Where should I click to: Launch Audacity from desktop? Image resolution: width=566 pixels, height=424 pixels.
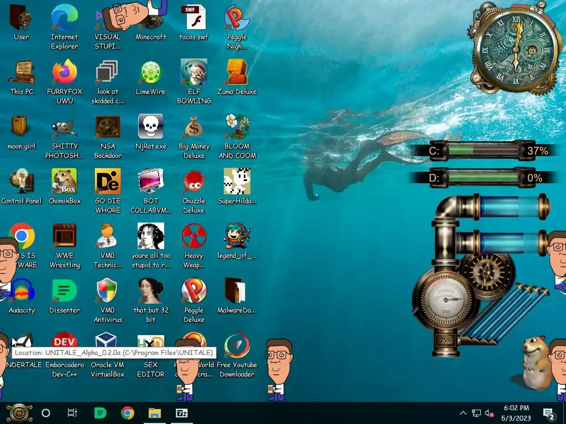(x=22, y=290)
